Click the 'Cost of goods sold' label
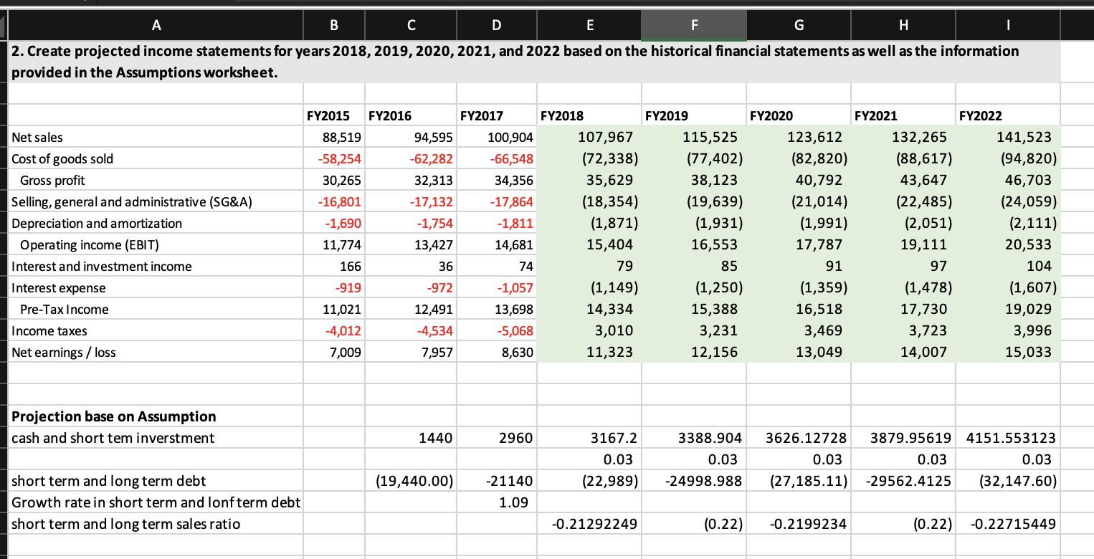Image resolution: width=1094 pixels, height=559 pixels. pyautogui.click(x=62, y=158)
